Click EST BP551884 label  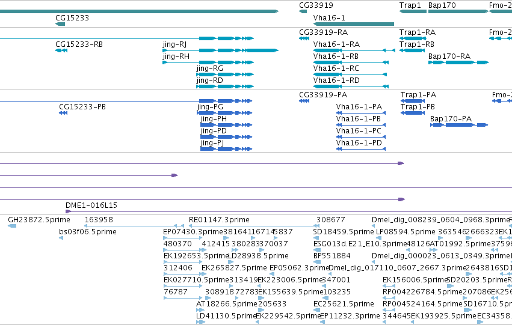click(332, 256)
